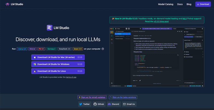Image resolution: width=214 pixels, height=110 pixels.
Task: Click the first round button beside Chats in preview
Action: pos(126,29)
